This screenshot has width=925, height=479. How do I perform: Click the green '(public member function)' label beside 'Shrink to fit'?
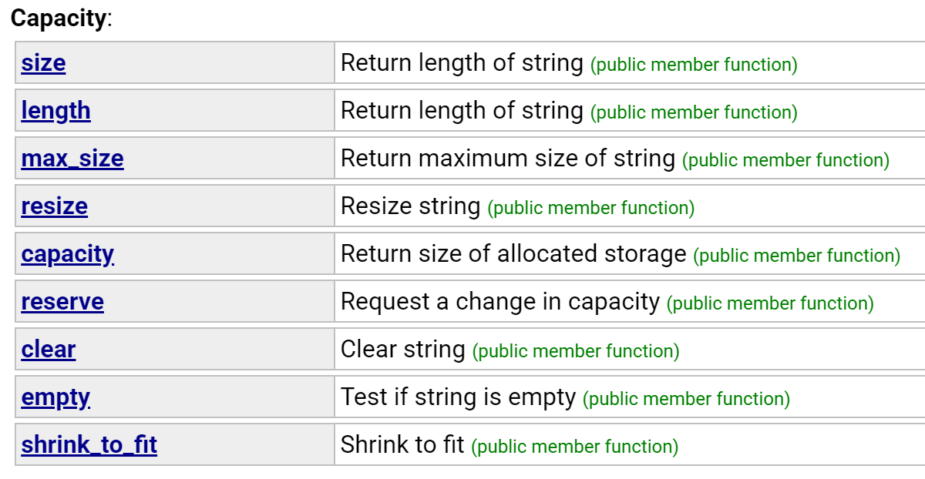pyautogui.click(x=574, y=447)
